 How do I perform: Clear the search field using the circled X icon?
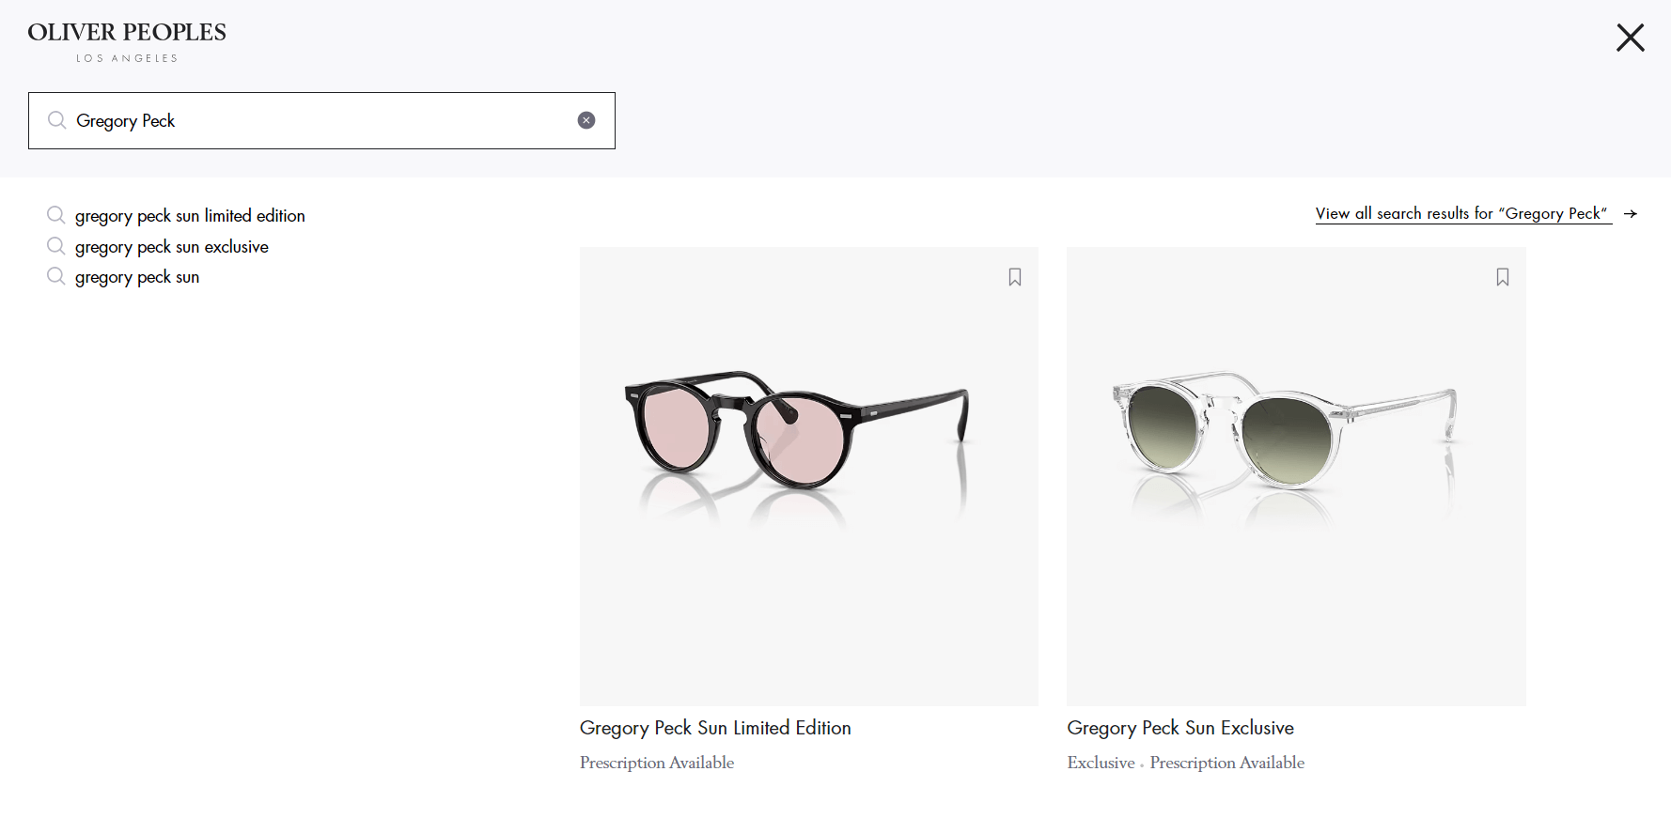586,119
